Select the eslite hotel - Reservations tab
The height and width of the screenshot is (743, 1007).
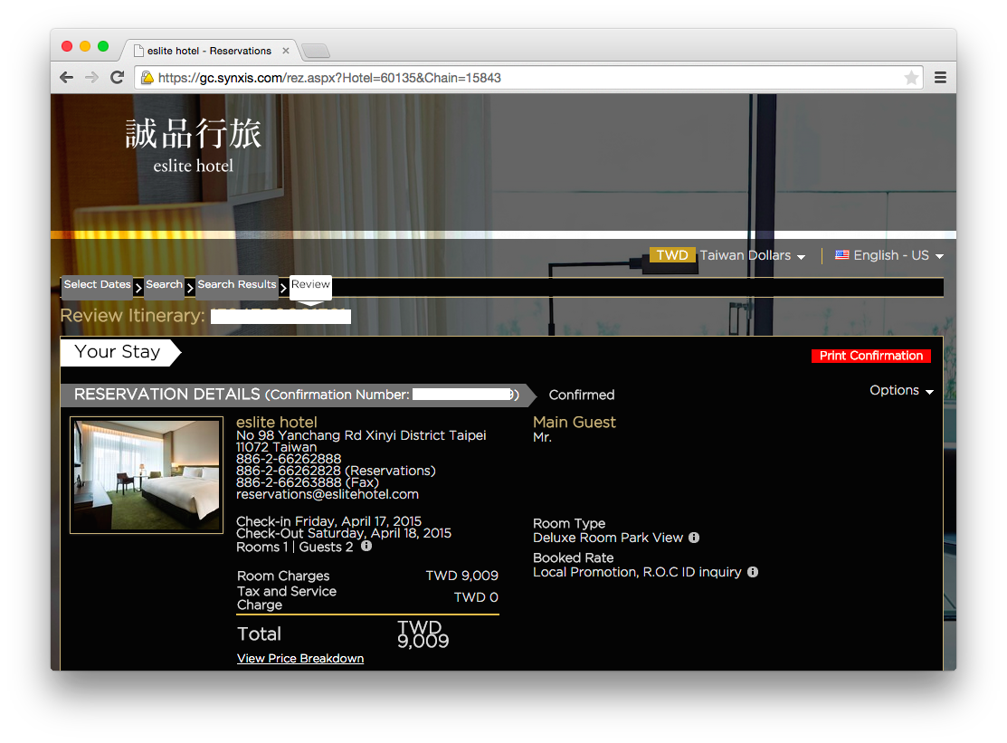(209, 51)
